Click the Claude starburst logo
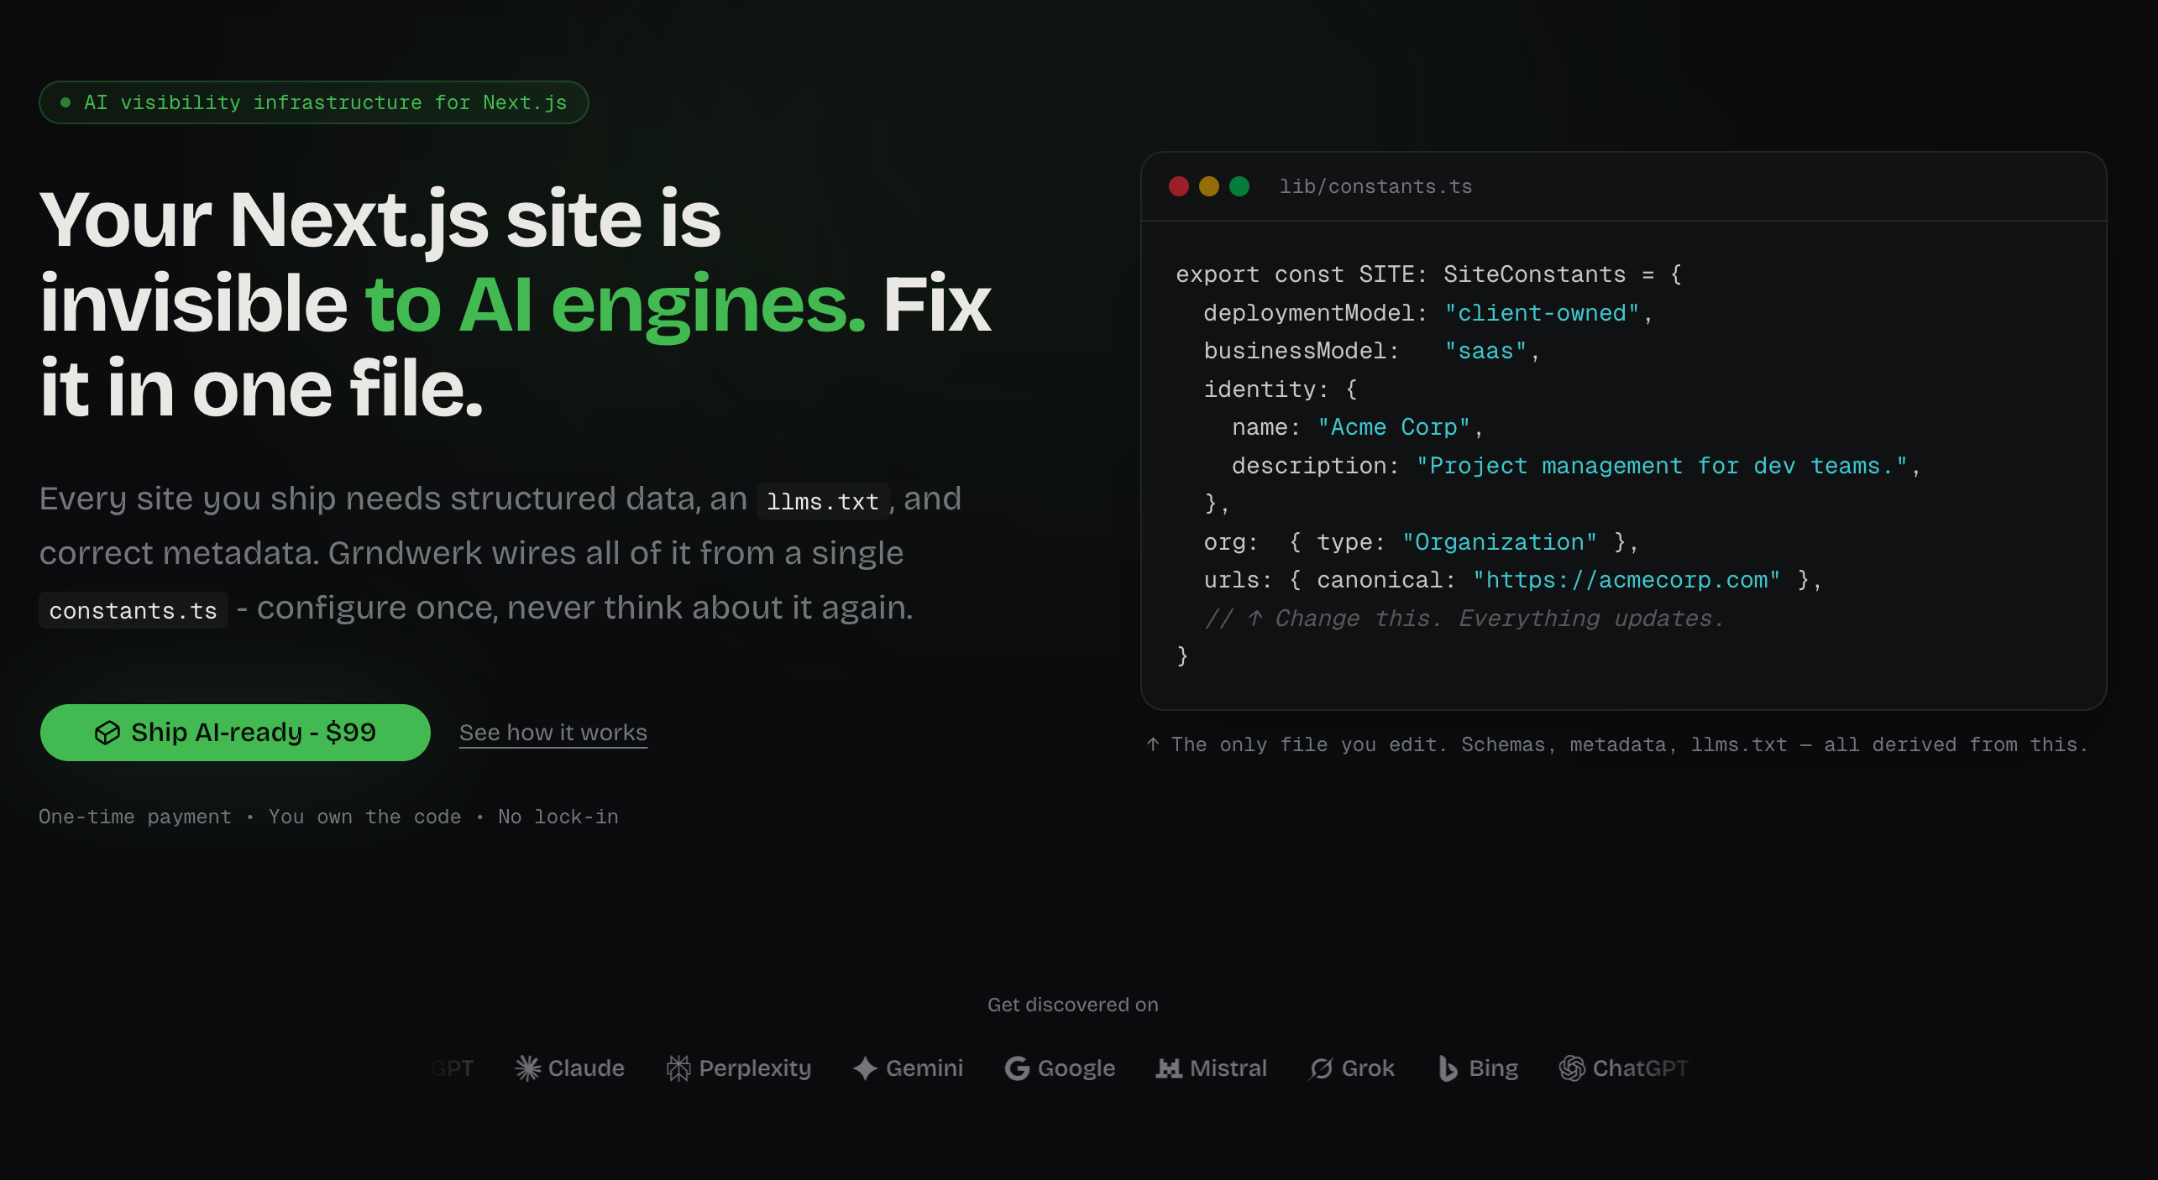2158x1180 pixels. [x=527, y=1068]
